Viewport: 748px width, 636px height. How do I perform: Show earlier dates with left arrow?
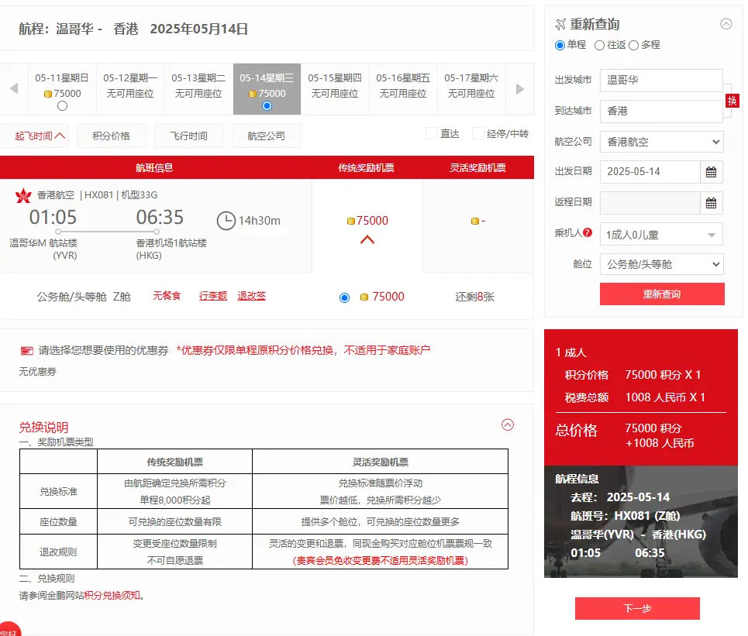(x=13, y=89)
